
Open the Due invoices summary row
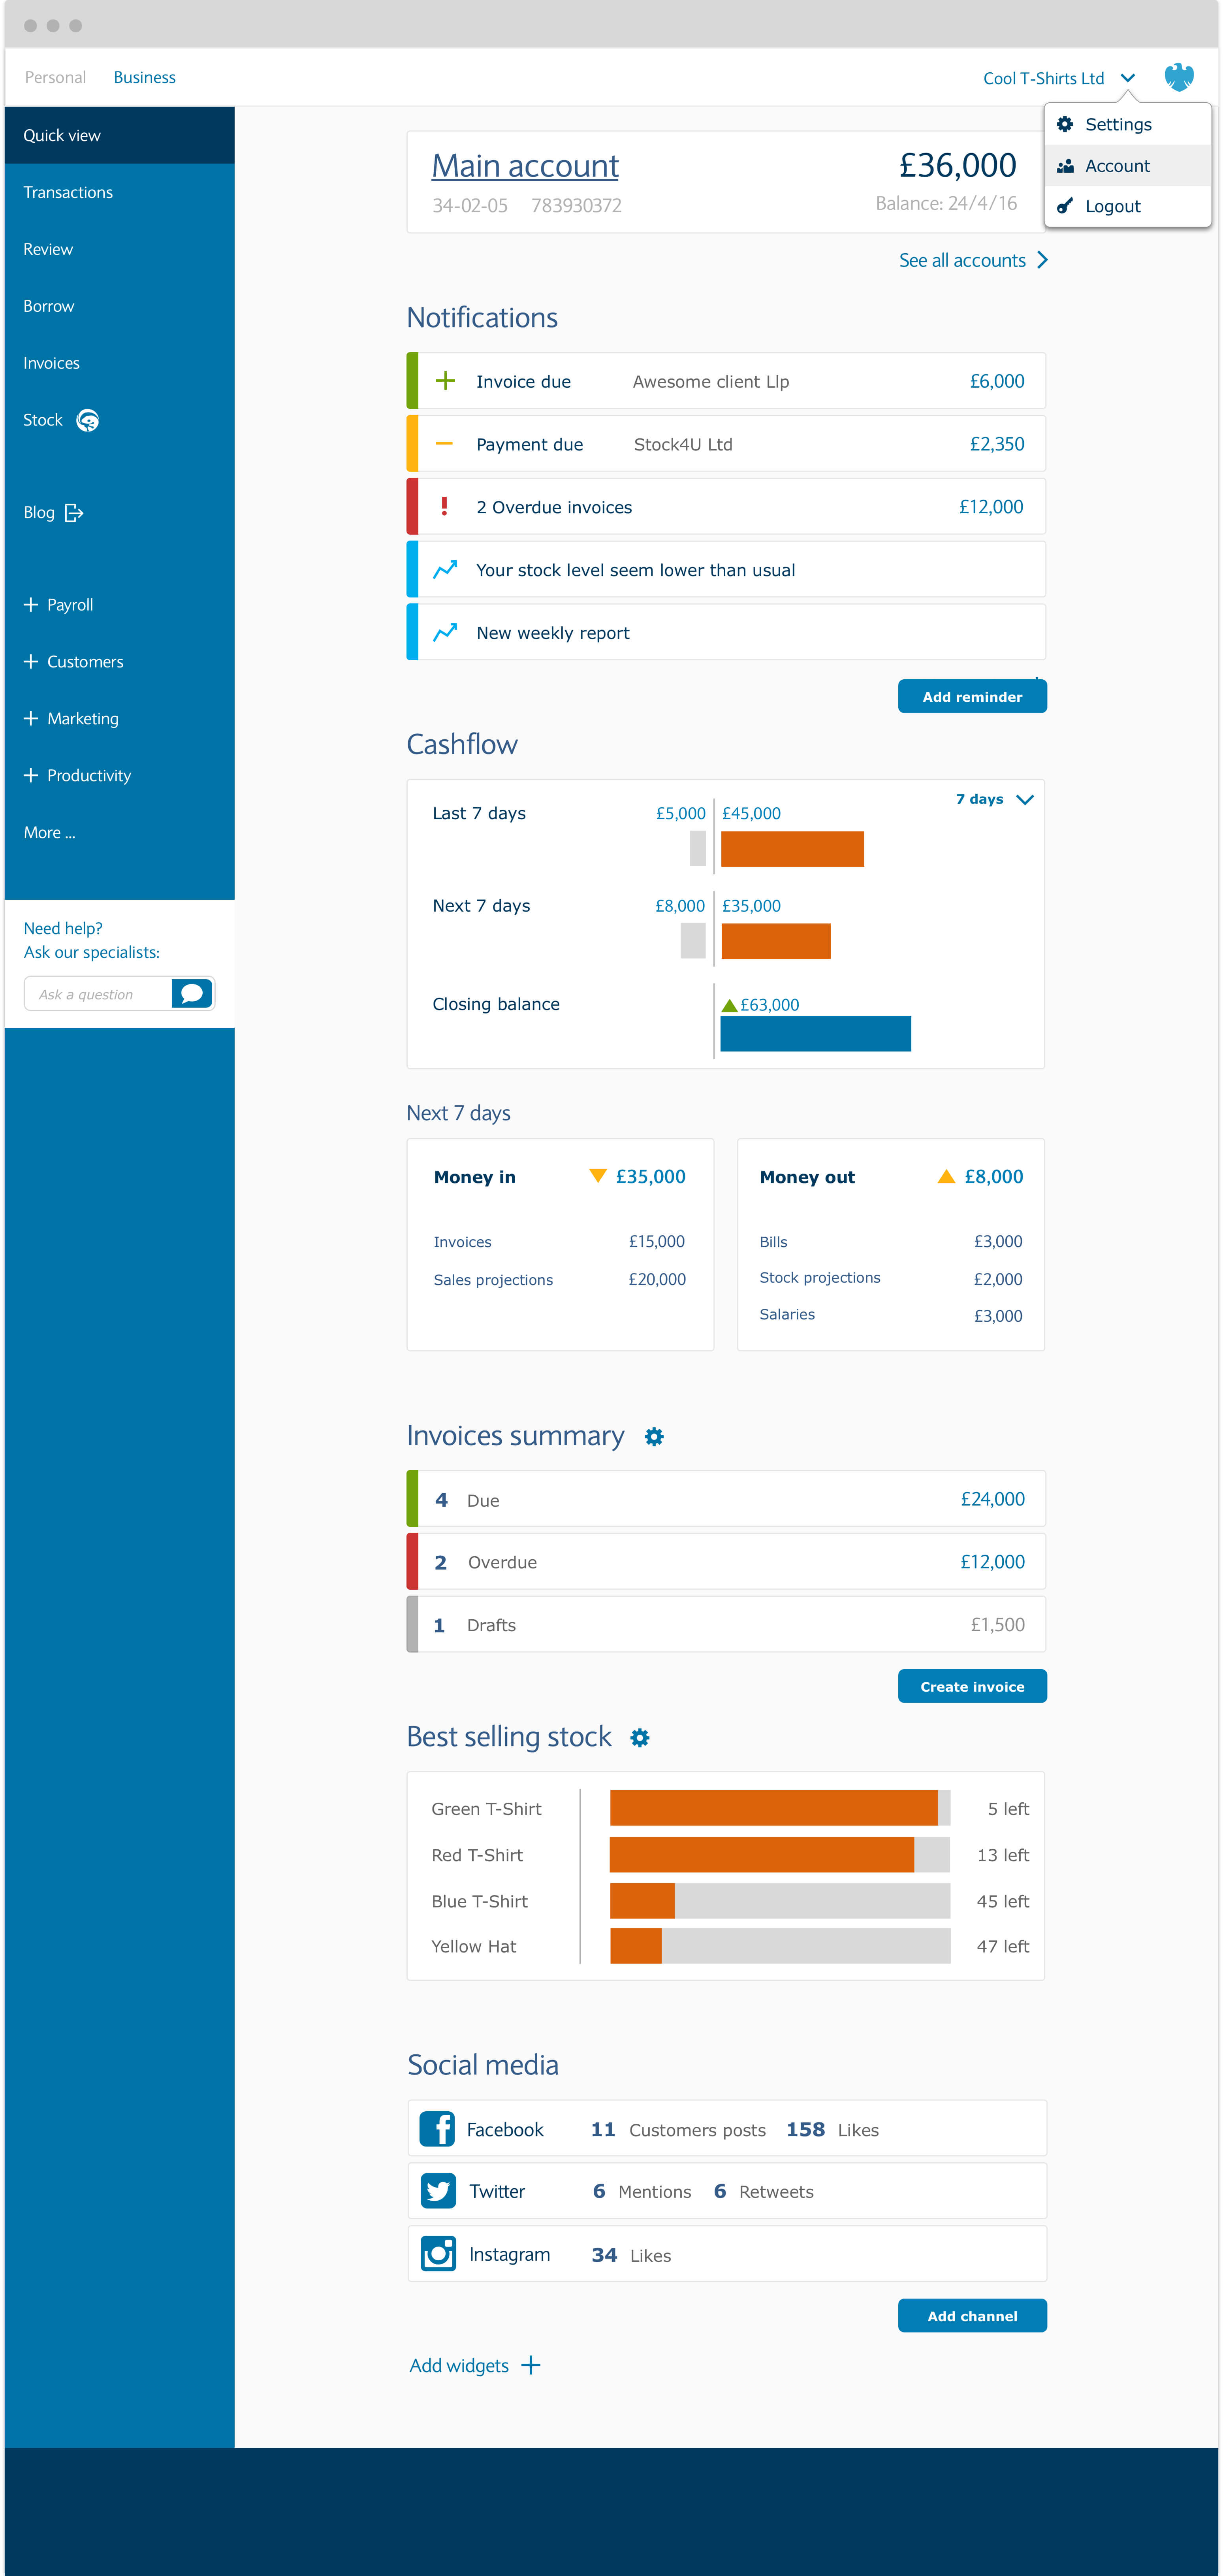(726, 1498)
